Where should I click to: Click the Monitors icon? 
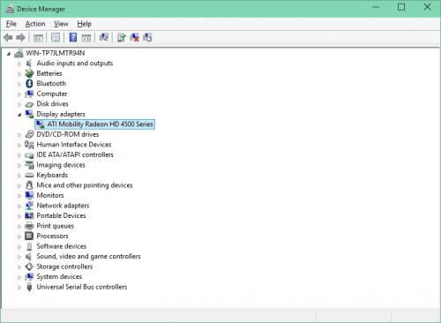coord(29,195)
